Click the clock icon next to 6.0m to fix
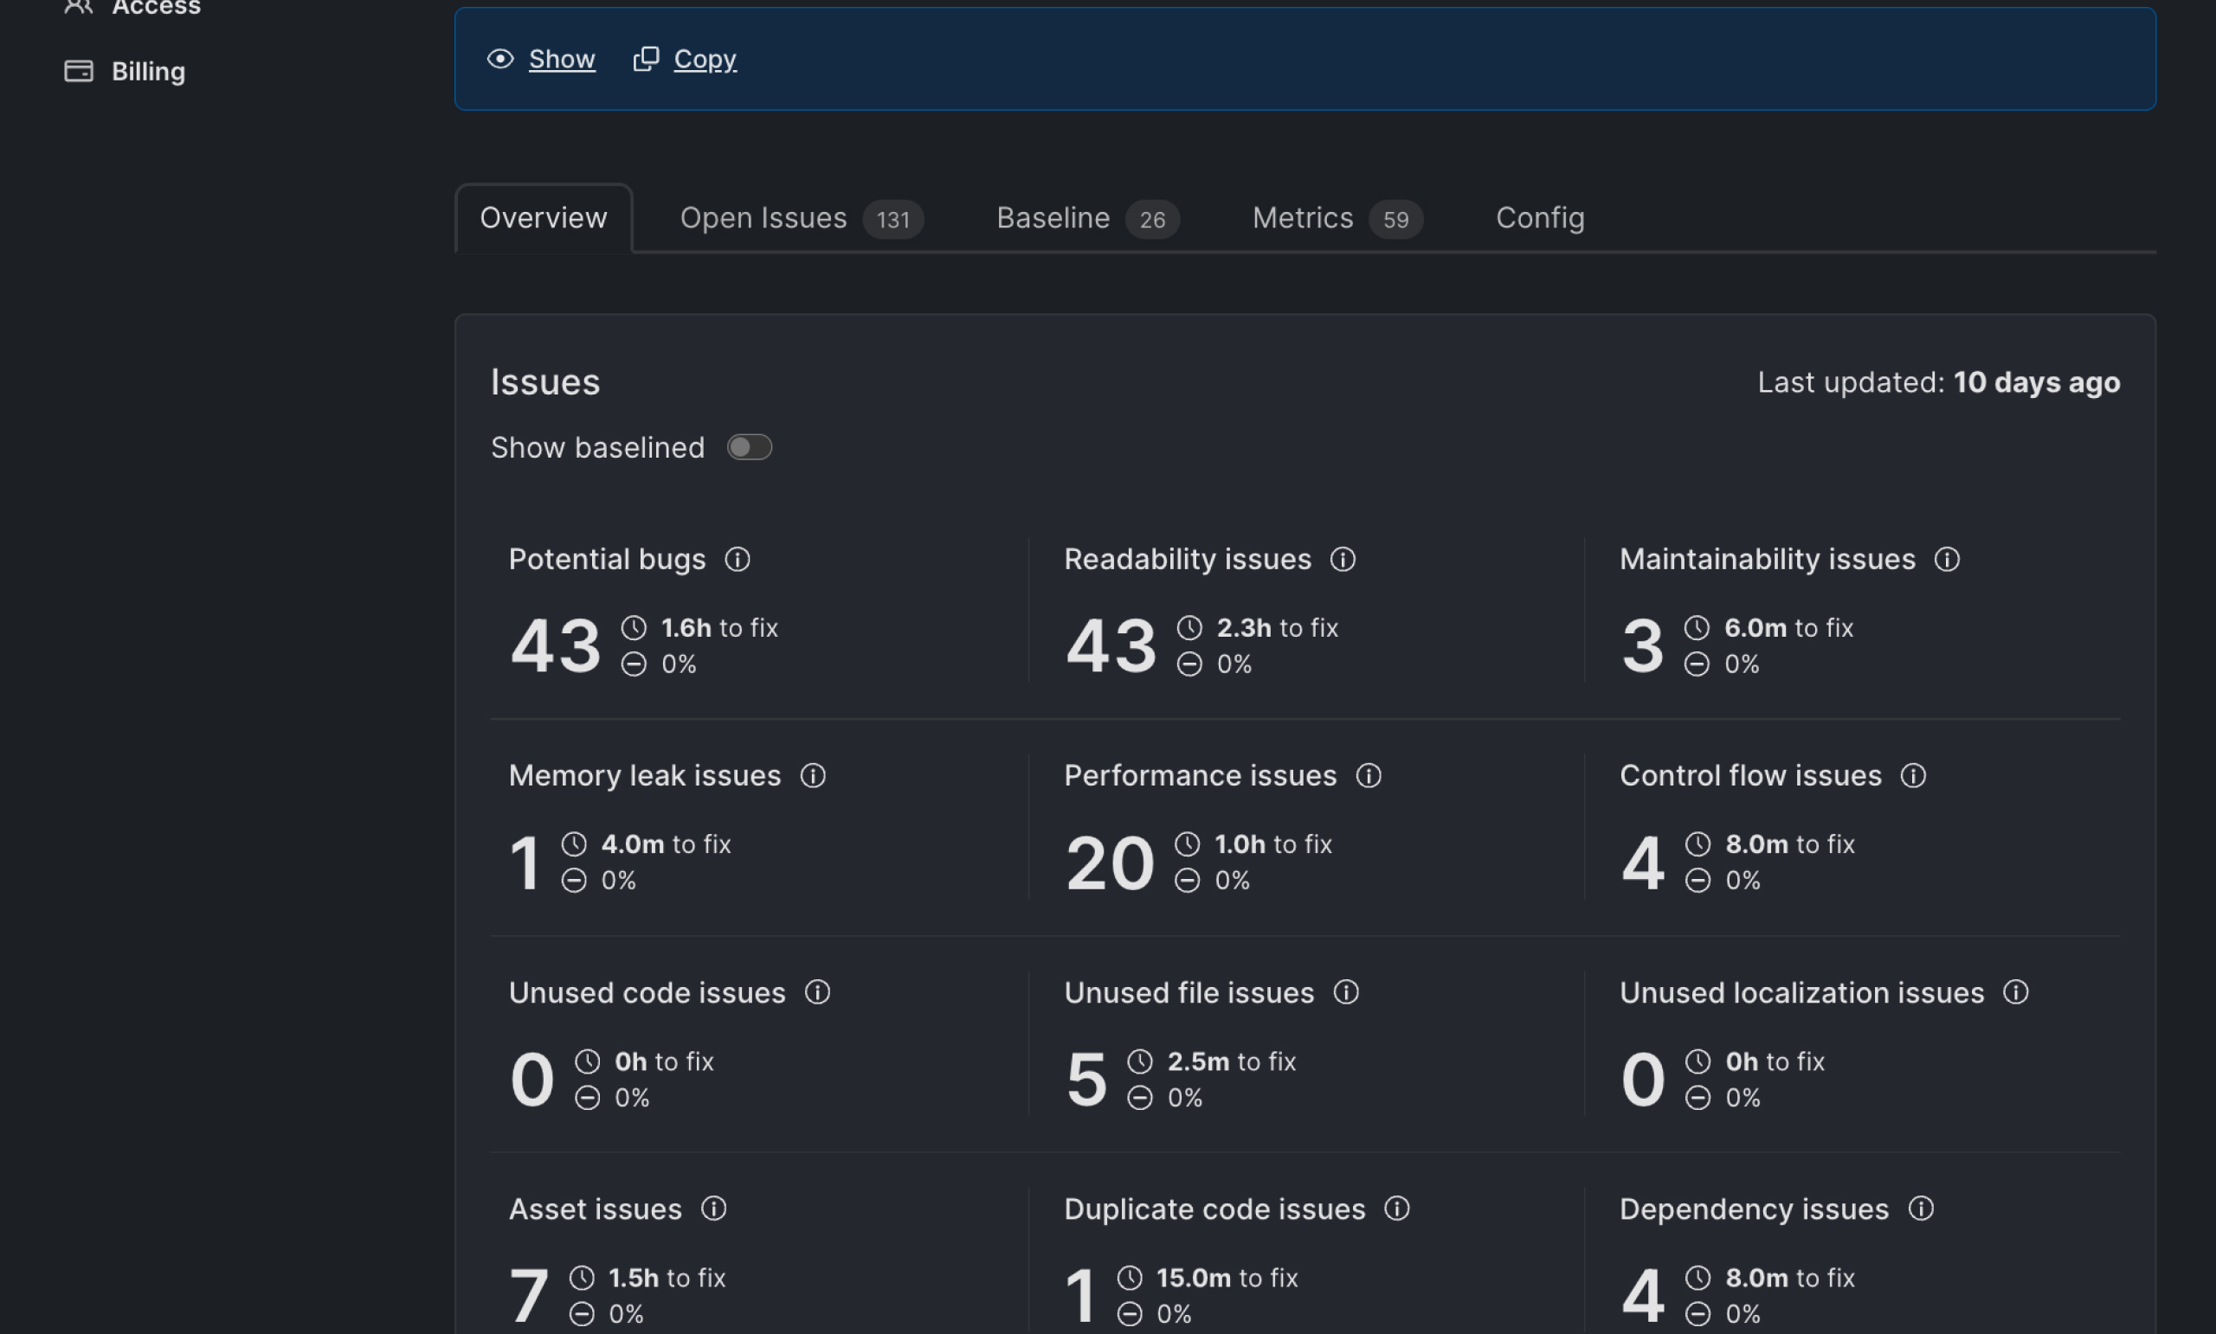This screenshot has width=2216, height=1334. tap(1697, 627)
